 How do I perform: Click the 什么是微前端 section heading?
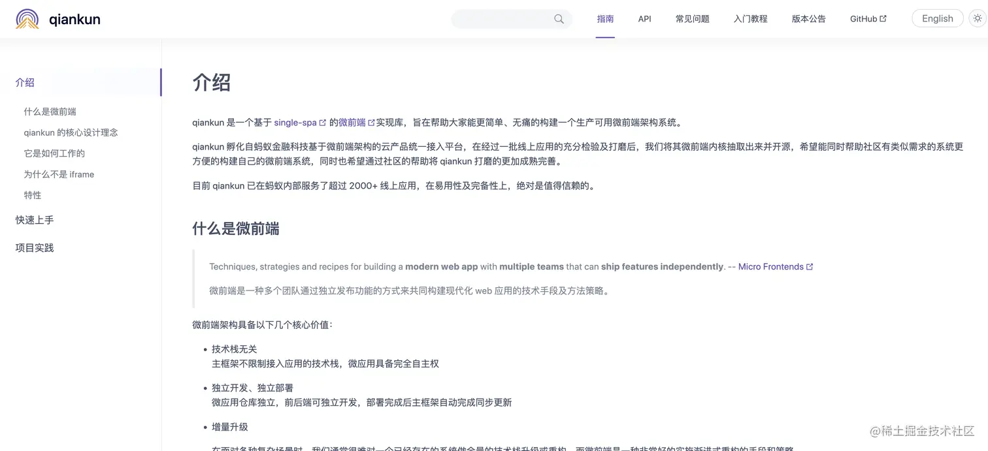click(x=236, y=228)
